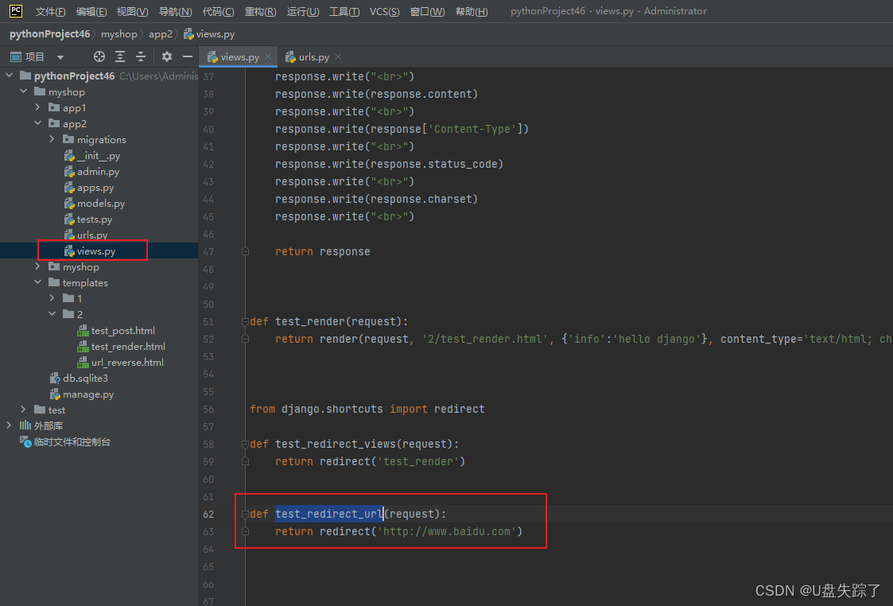The width and height of the screenshot is (893, 606).
Task: Click the Django icon on the views.py tab
Action: (212, 56)
